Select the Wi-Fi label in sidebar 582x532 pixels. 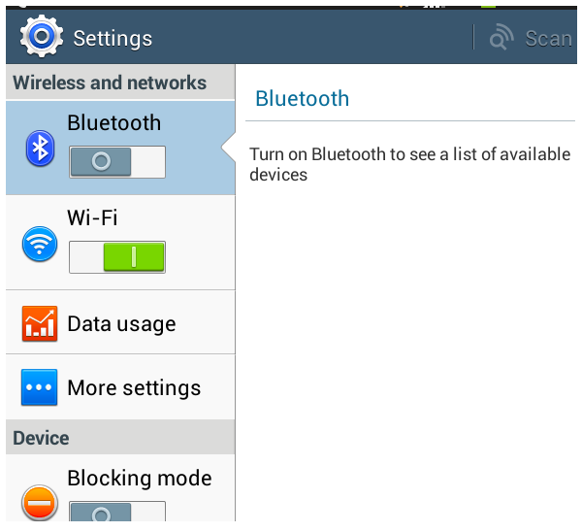[x=92, y=217]
